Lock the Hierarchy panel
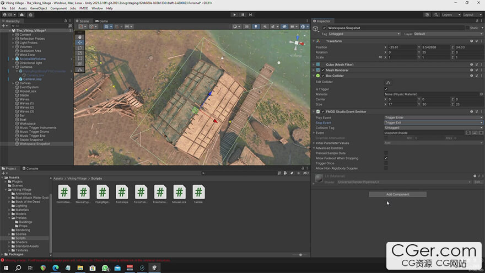The height and width of the screenshot is (273, 485). [66, 21]
